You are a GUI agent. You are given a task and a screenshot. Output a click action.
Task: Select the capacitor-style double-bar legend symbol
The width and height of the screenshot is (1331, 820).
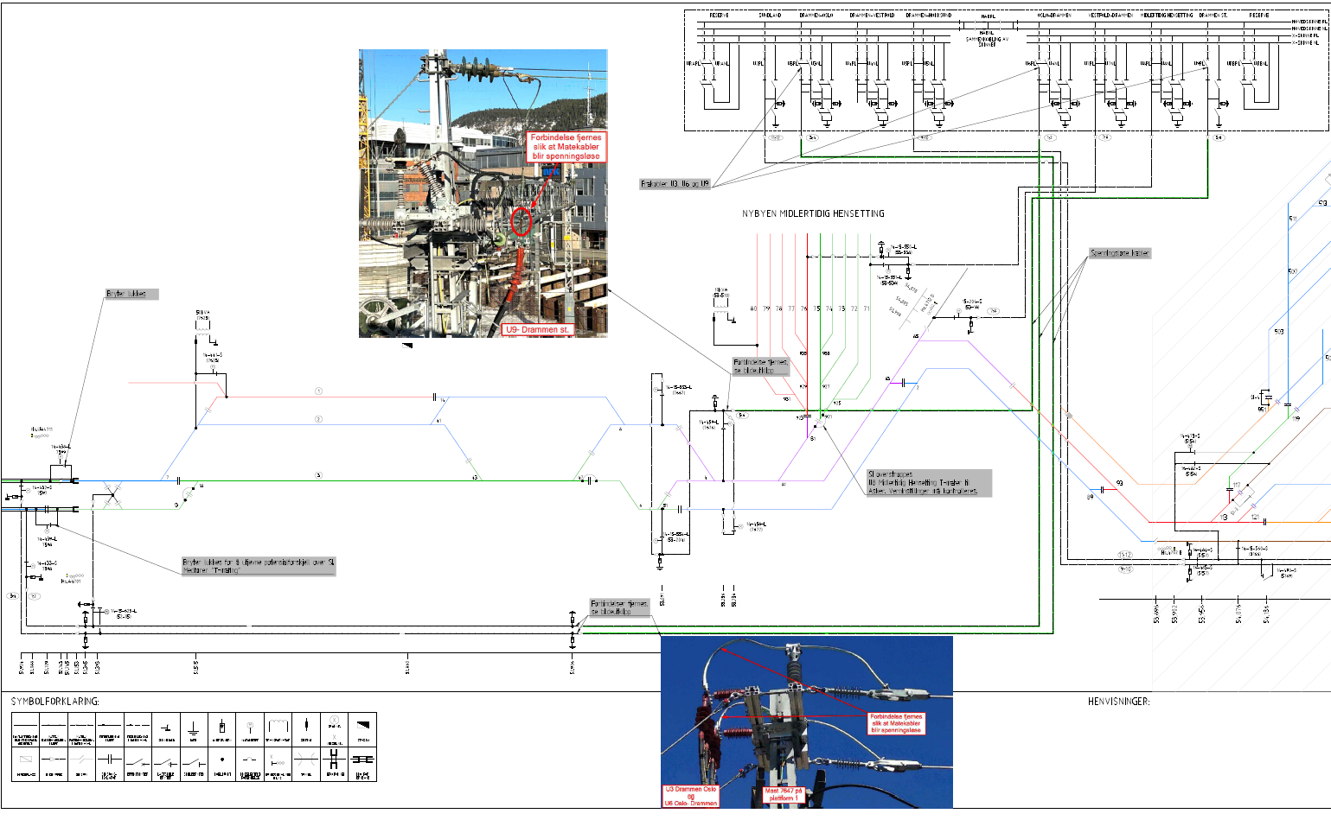(110, 760)
